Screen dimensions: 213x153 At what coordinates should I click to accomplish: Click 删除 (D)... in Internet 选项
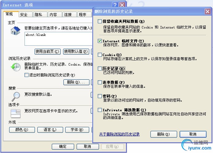(76, 82)
